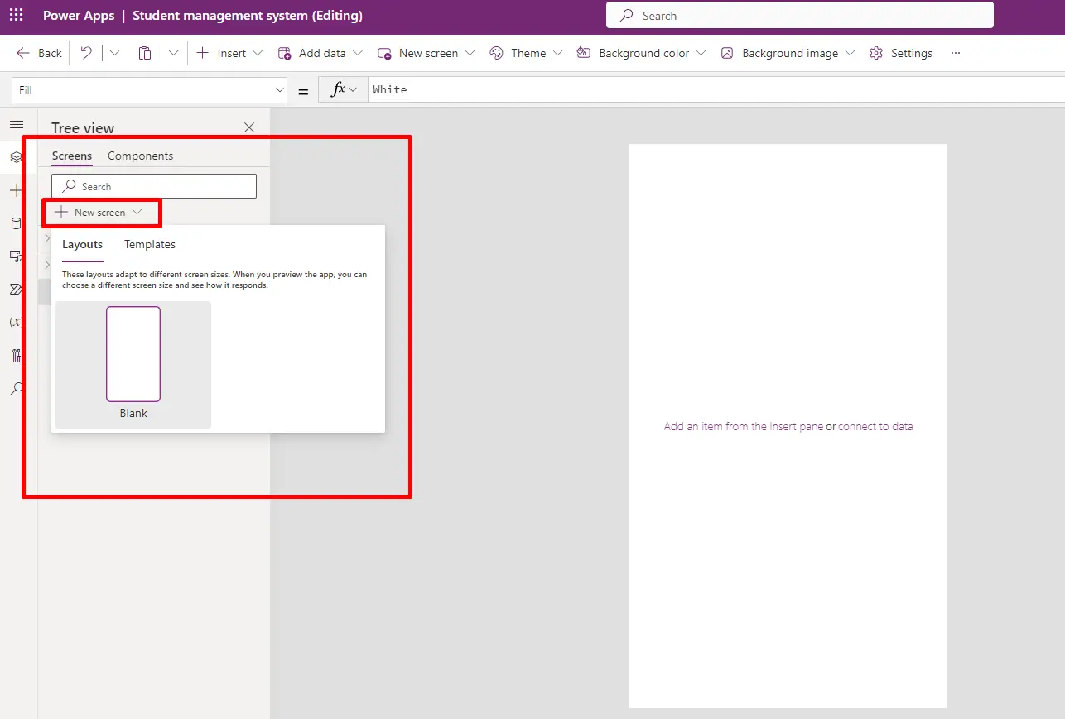Viewport: 1065px width, 719px height.
Task: Open the Background color picker
Action: pyautogui.click(x=704, y=52)
